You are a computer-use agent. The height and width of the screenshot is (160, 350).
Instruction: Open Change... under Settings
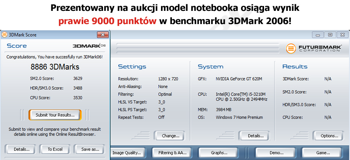(x=170, y=136)
